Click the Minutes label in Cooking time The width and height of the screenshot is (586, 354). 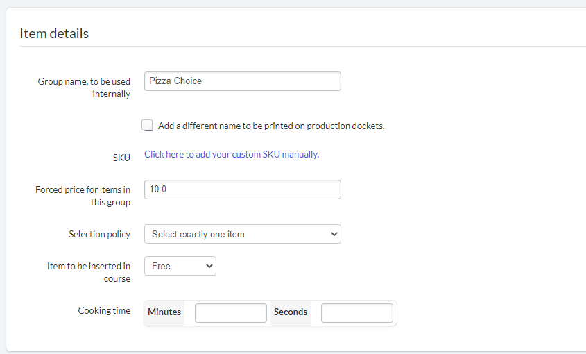pos(164,312)
